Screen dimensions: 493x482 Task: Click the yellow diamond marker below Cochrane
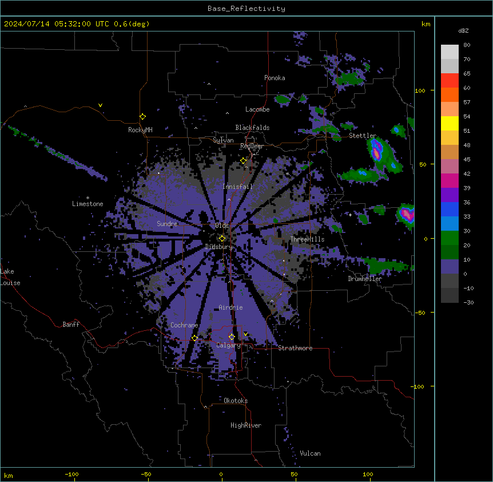(194, 338)
